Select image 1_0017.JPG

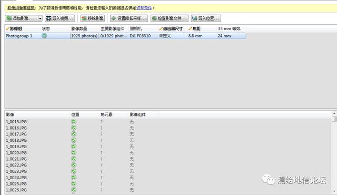click(x=16, y=134)
